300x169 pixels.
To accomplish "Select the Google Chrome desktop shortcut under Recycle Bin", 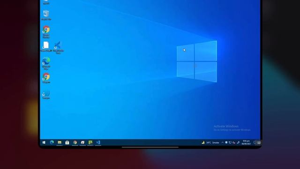I will coord(46,32).
